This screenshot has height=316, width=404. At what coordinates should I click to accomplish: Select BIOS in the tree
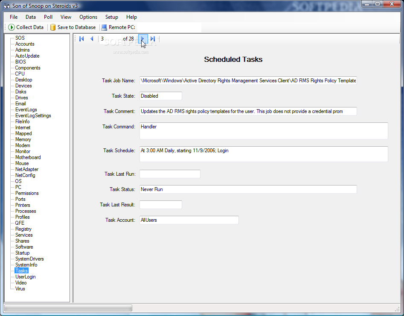click(20, 62)
